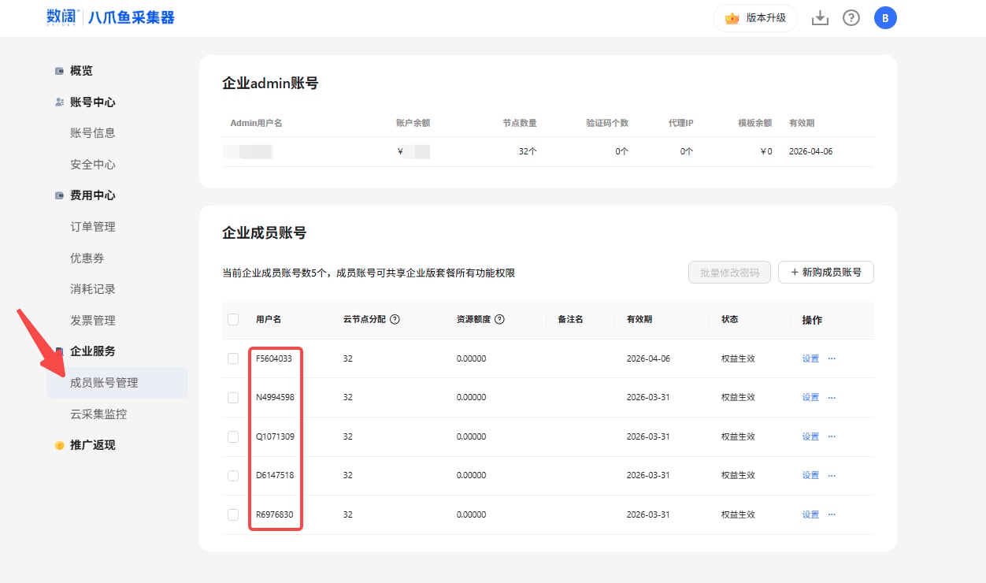Click username D6147518 in the table

click(x=275, y=475)
